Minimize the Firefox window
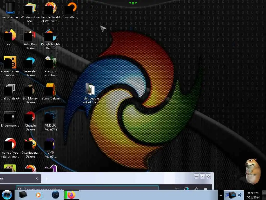The image size is (266, 200). click(196, 176)
